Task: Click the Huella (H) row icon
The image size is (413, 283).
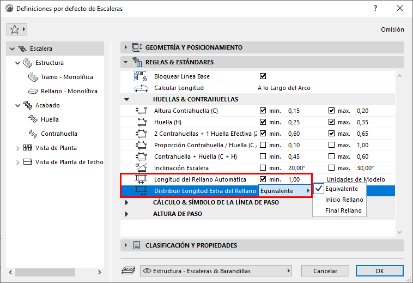Action: [x=142, y=122]
